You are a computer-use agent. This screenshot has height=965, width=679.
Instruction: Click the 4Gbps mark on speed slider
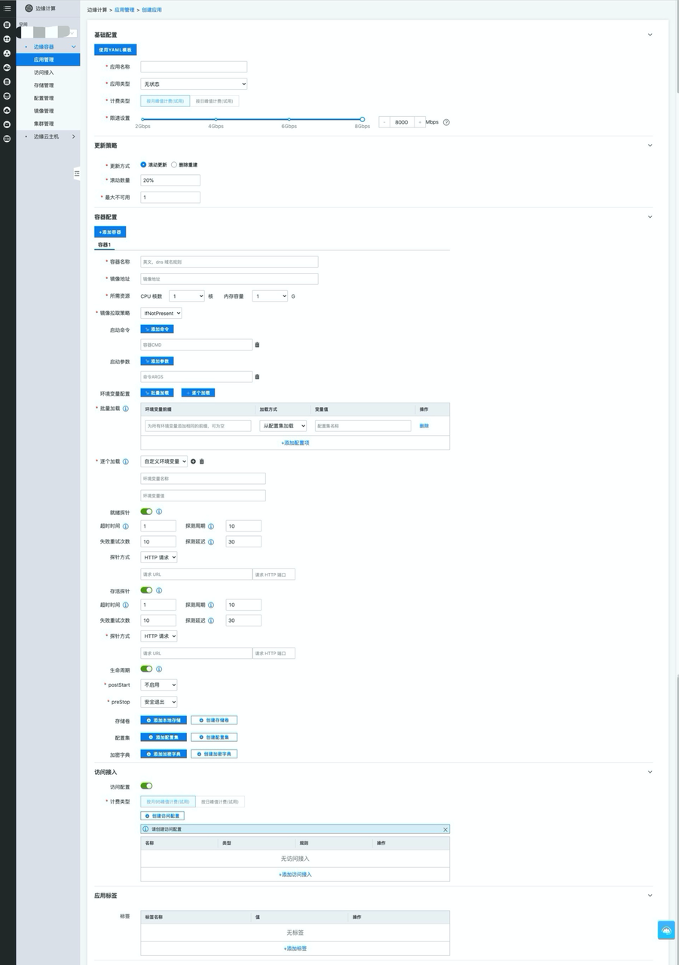[216, 119]
